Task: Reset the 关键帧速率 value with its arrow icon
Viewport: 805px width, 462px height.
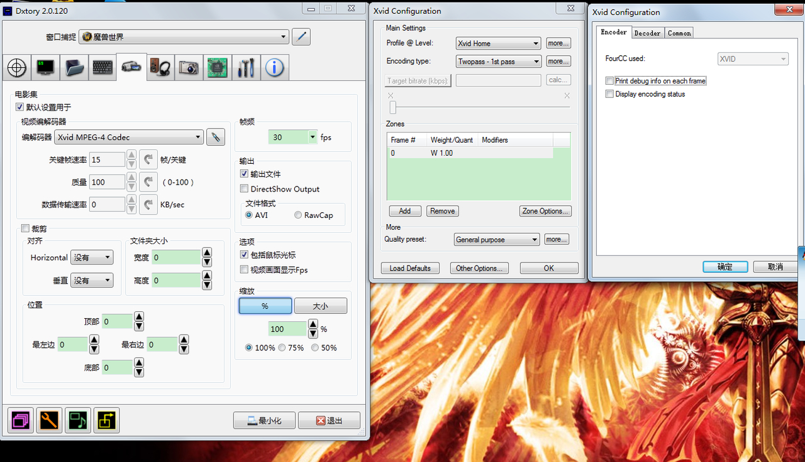Action: [x=148, y=159]
